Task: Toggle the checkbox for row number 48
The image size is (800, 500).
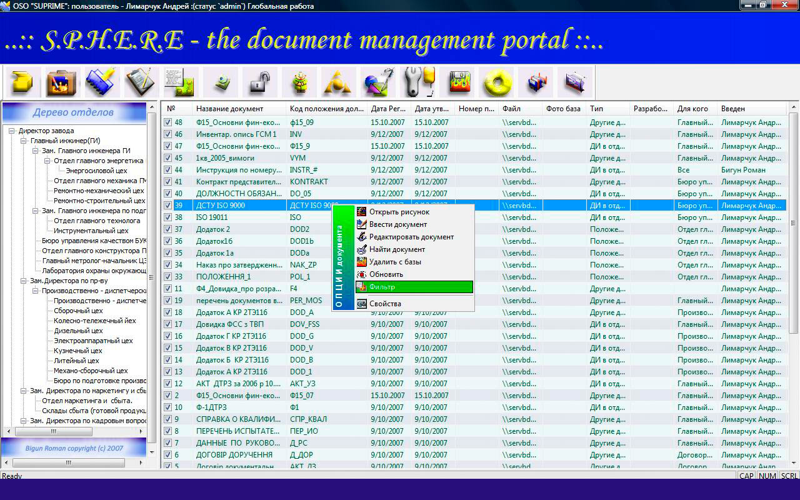Action: pos(167,122)
